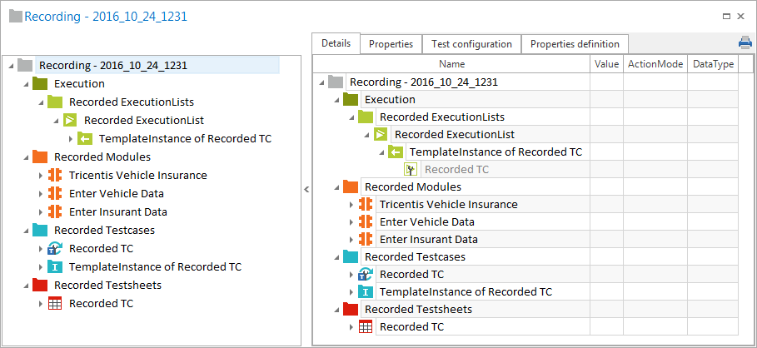Expand TemplateInstance of Recorded TC under left ExecutionList
757x348 pixels.
(70, 139)
